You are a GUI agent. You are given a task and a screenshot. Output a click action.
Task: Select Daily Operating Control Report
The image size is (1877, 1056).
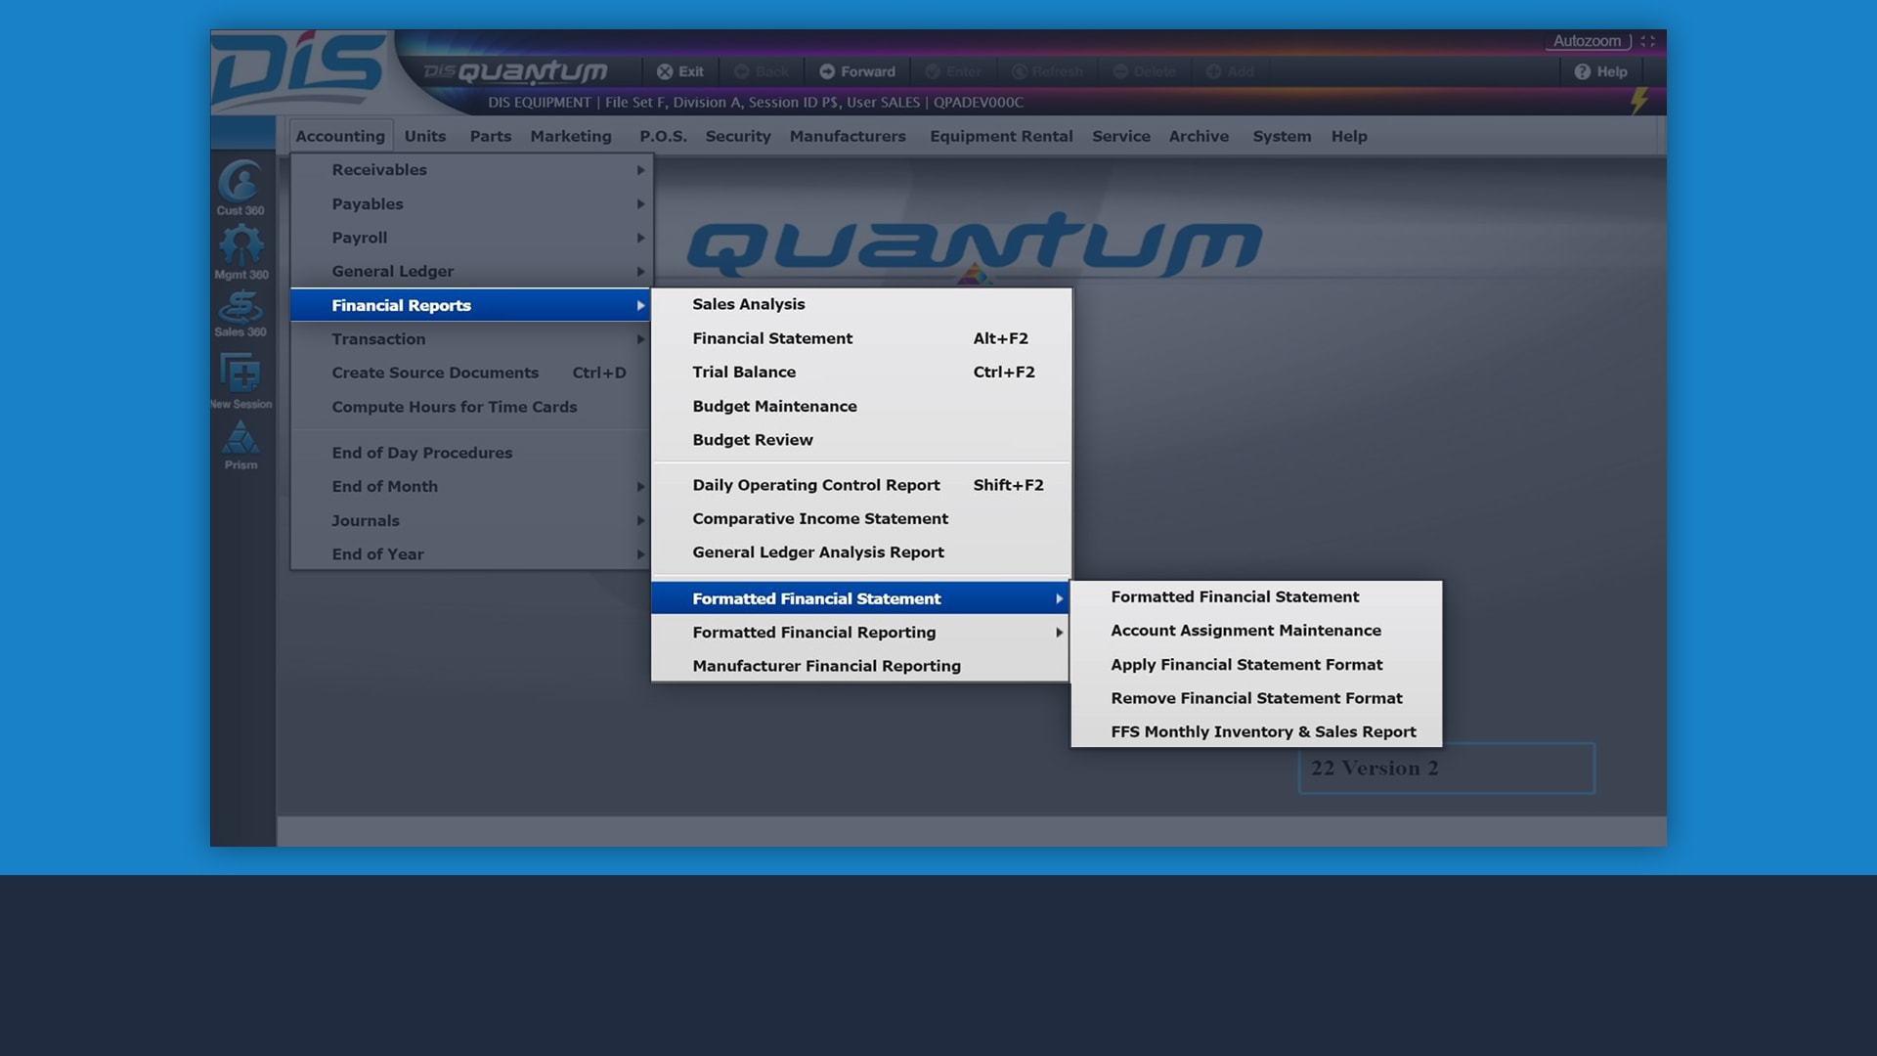coord(861,485)
